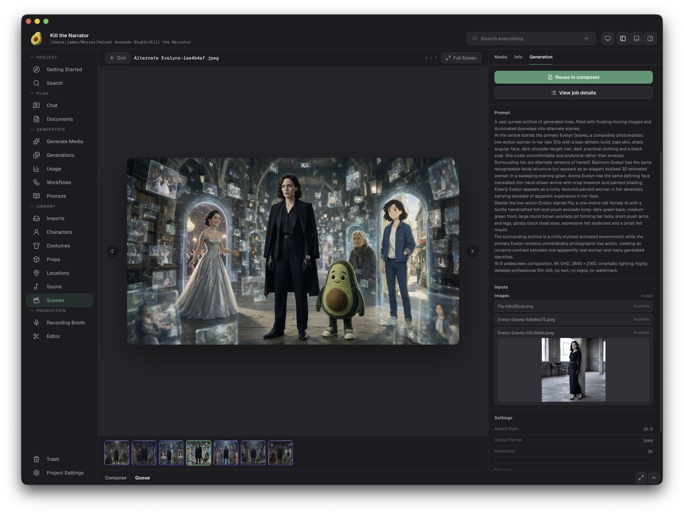Switch to the Info tab
Screen dimensions: 684x513
[518, 57]
